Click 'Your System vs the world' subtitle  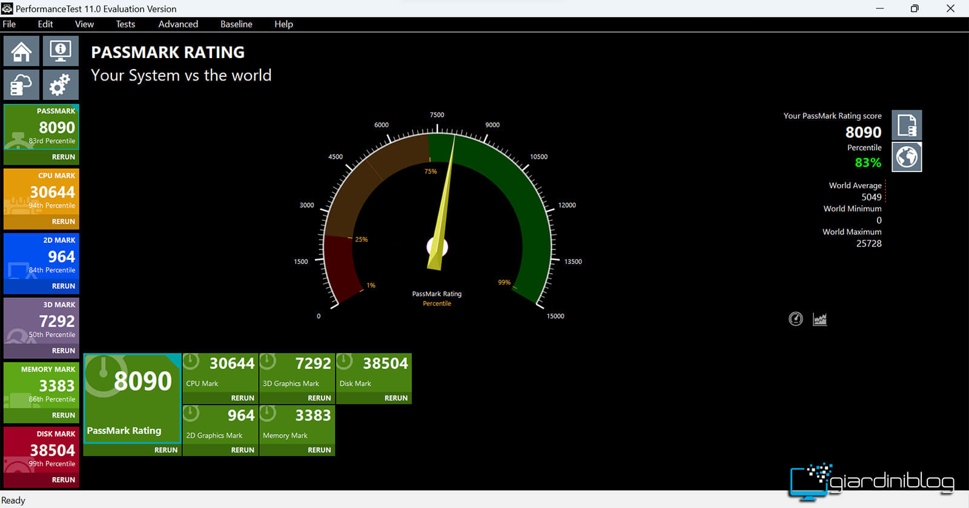[x=181, y=75]
